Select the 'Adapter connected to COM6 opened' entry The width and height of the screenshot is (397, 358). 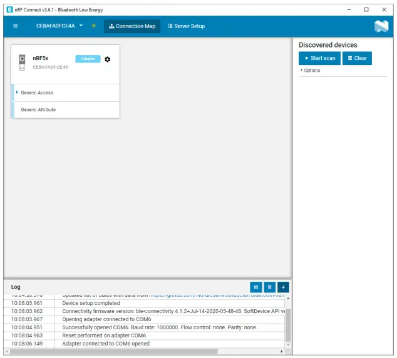(x=144, y=344)
